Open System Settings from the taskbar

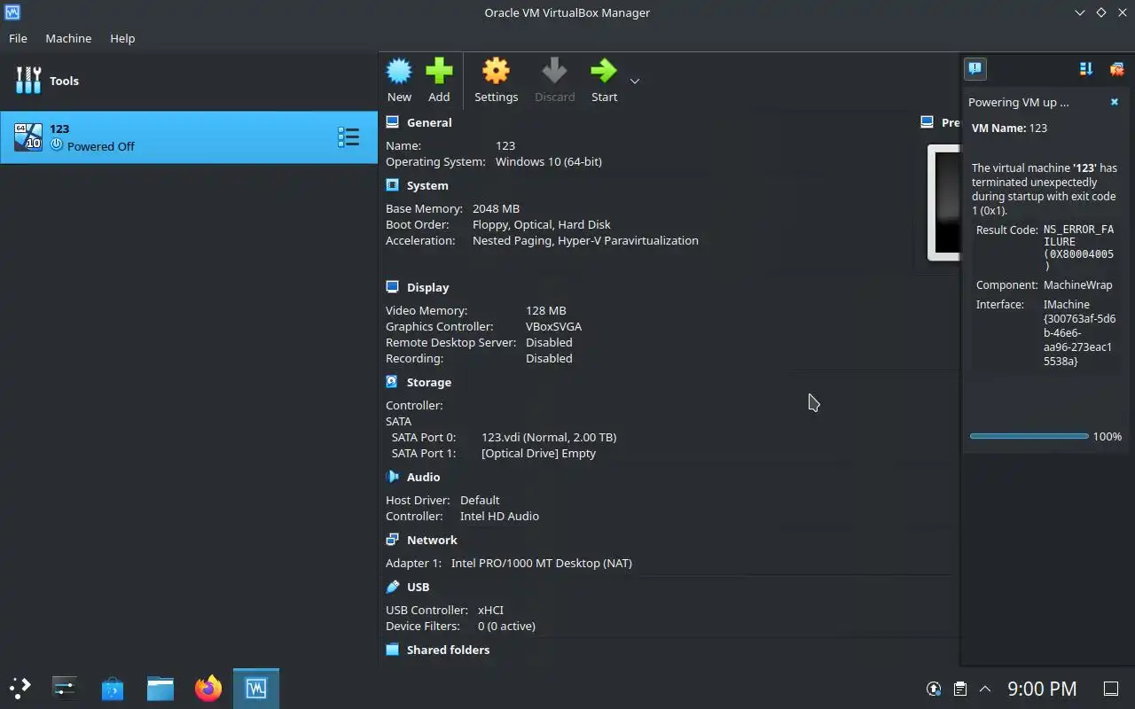pyautogui.click(x=65, y=688)
